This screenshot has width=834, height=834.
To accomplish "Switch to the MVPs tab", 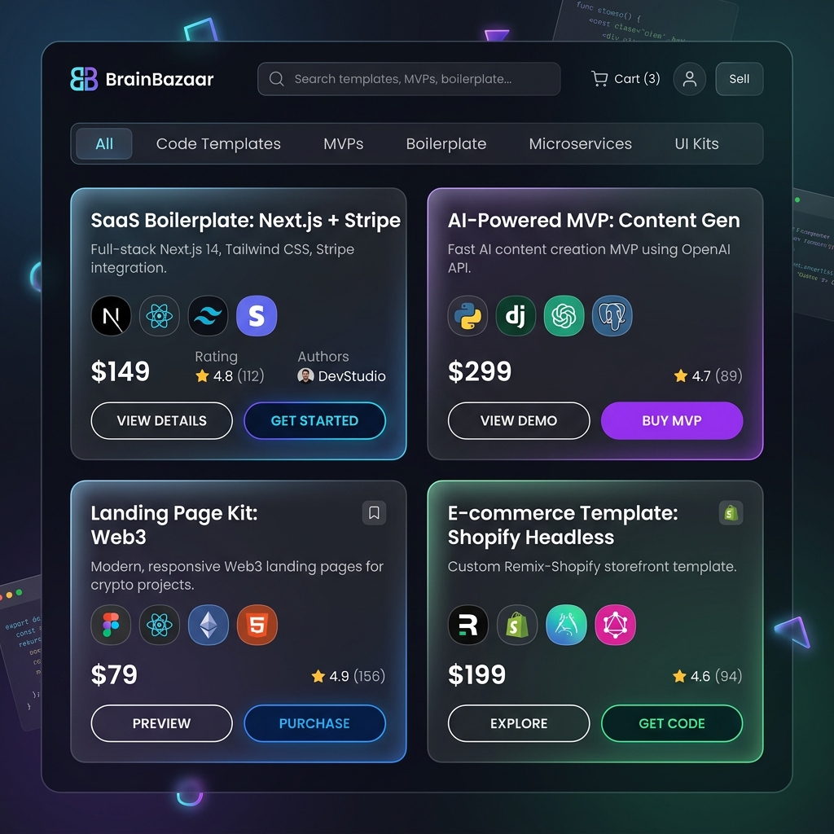I will 343,143.
